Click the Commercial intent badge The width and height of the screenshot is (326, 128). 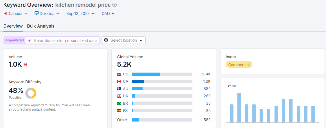click(x=239, y=65)
